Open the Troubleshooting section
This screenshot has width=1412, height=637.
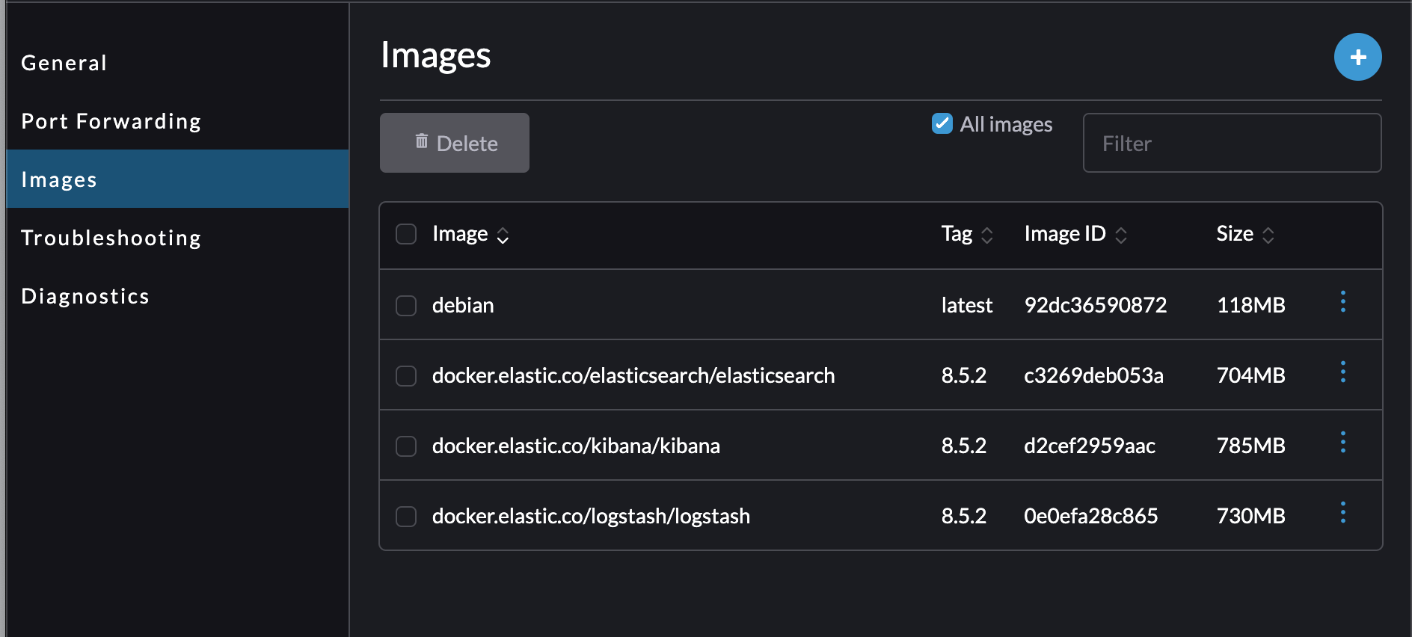point(177,238)
